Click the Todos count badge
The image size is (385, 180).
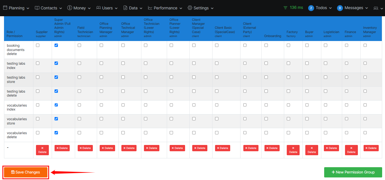[x=311, y=8]
